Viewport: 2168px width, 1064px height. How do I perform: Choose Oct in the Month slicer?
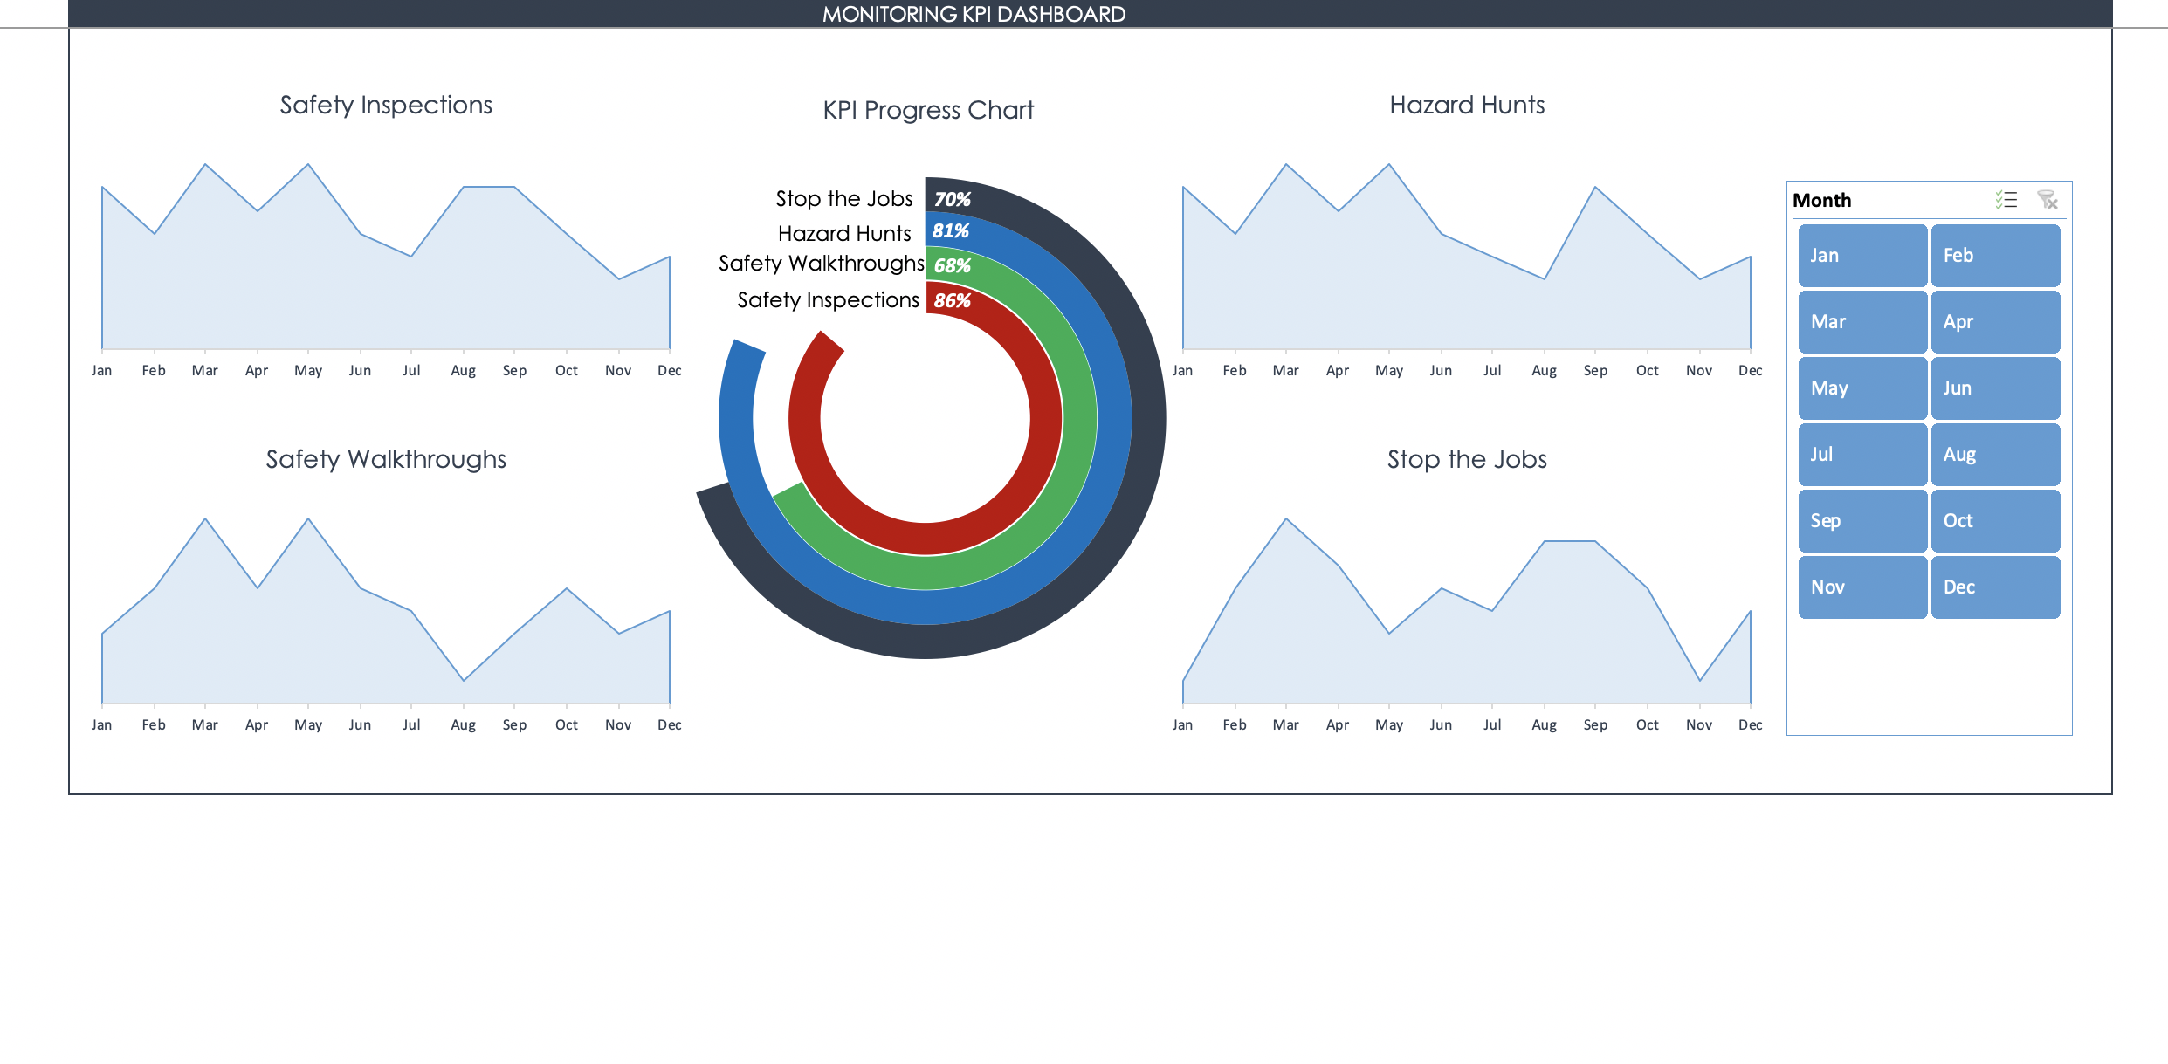pyautogui.click(x=1994, y=521)
